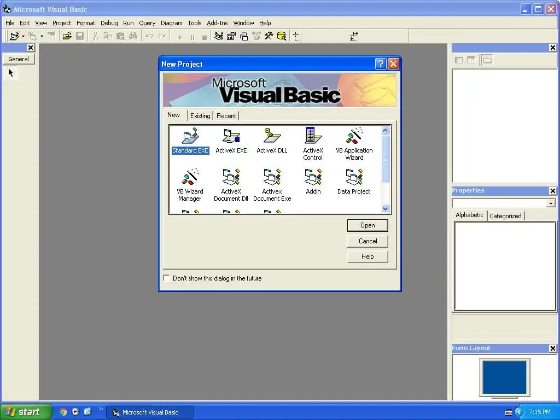Click the project list scroll up arrow
The image size is (560, 420).
pyautogui.click(x=385, y=130)
